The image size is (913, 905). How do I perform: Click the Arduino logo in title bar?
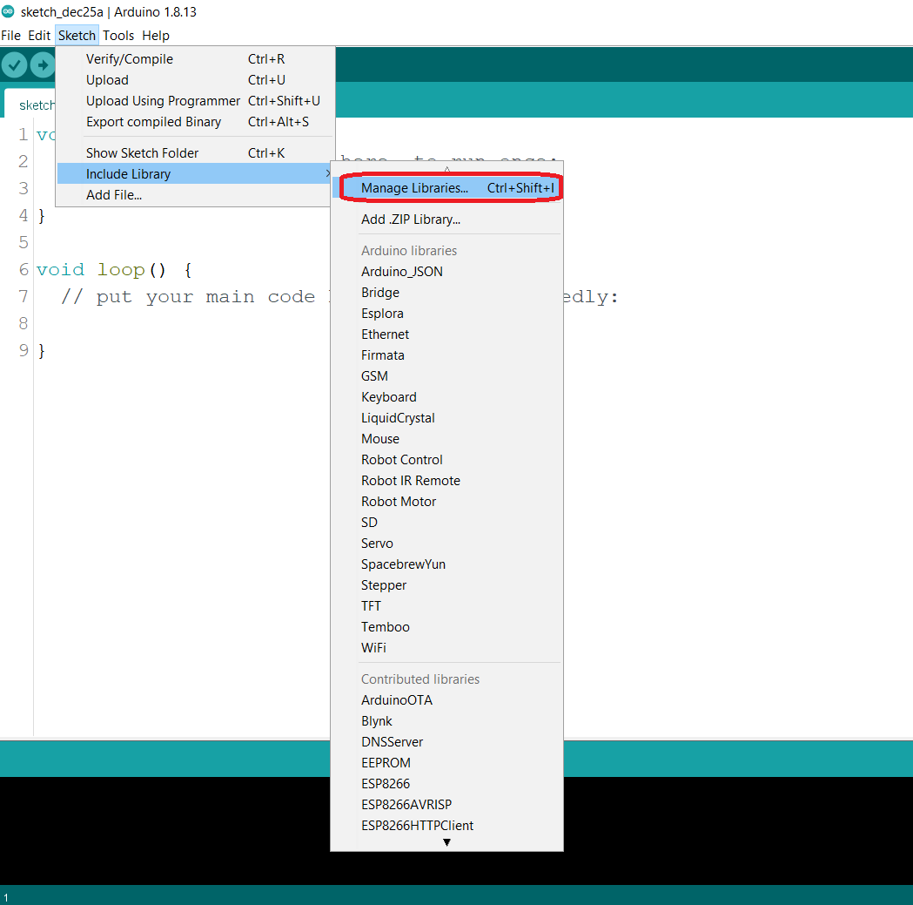coord(8,11)
